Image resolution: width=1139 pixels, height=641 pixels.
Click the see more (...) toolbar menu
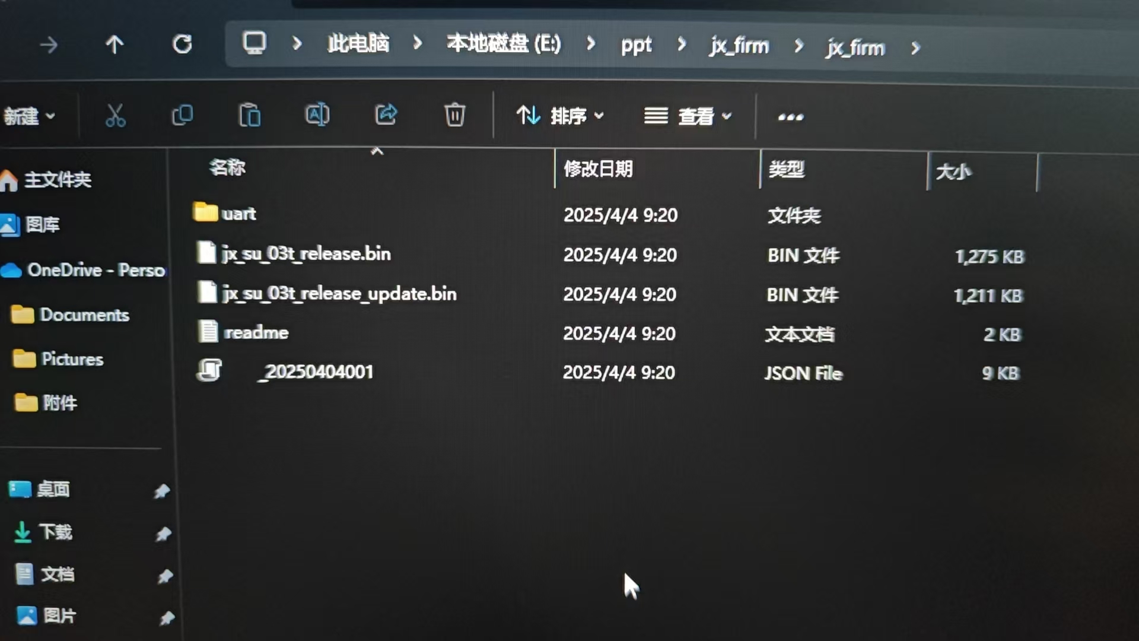(790, 117)
